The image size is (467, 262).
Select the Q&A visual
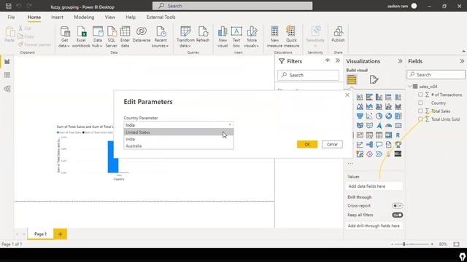[x=379, y=145]
